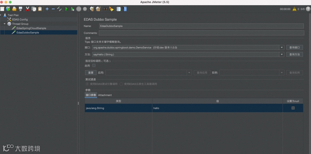Open the 应用 application dropdown arrow

[x=189, y=73]
